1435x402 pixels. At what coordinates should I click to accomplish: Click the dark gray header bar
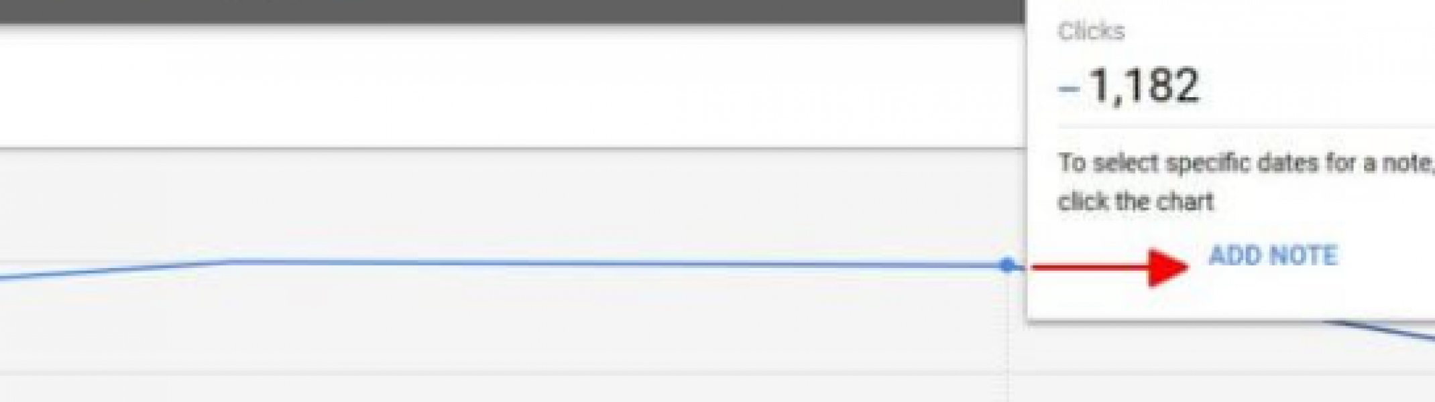tap(513, 11)
